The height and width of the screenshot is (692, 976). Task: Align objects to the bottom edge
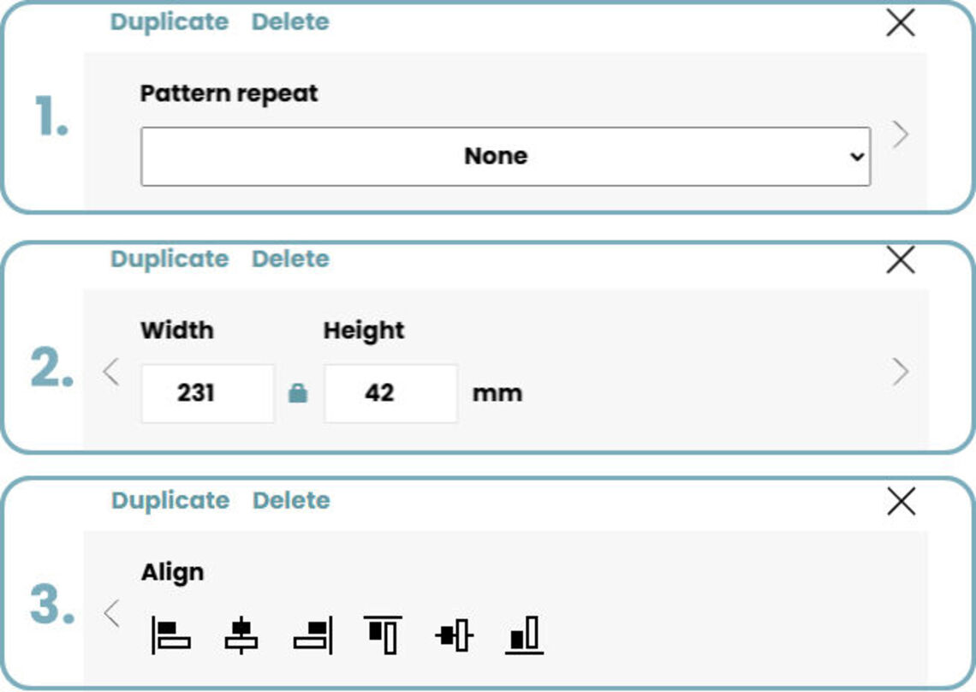(x=524, y=635)
